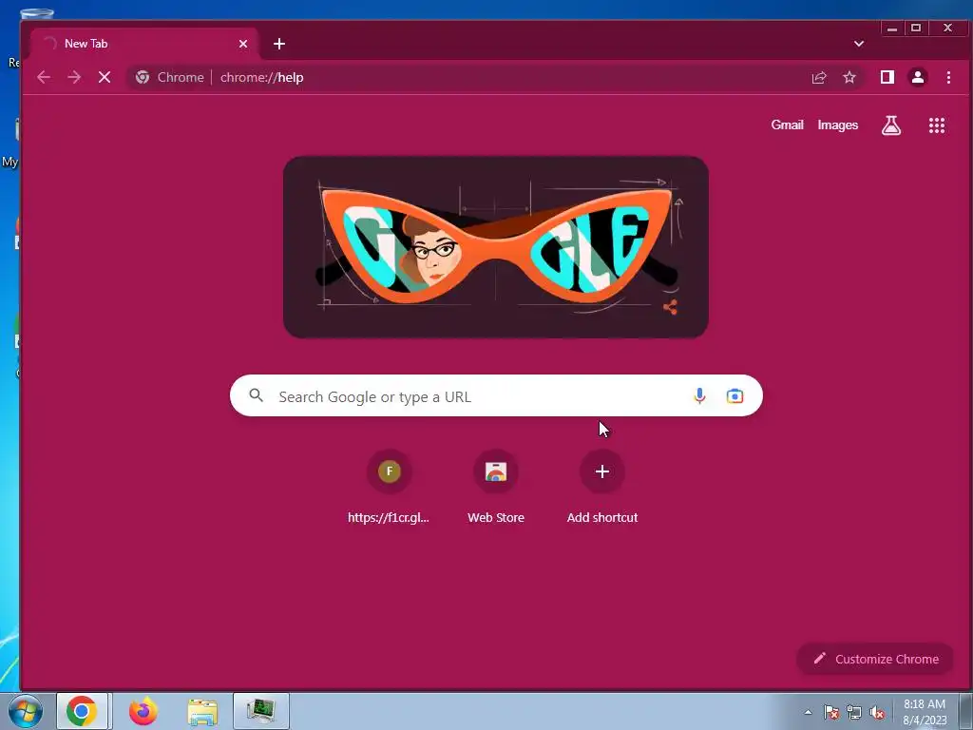Click the Chrome site info icon in address bar

pos(143,77)
